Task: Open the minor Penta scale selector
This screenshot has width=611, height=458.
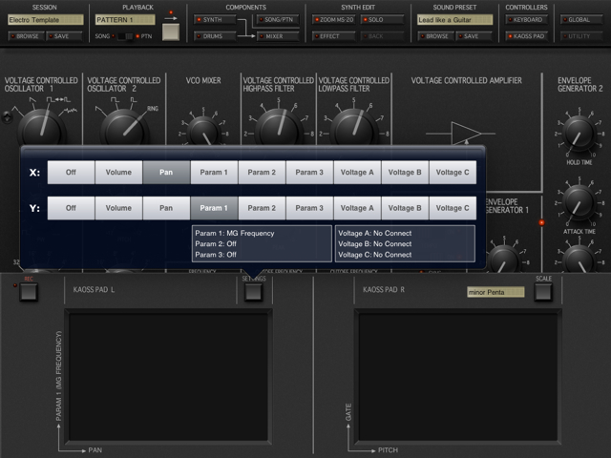Action: pyautogui.click(x=495, y=292)
